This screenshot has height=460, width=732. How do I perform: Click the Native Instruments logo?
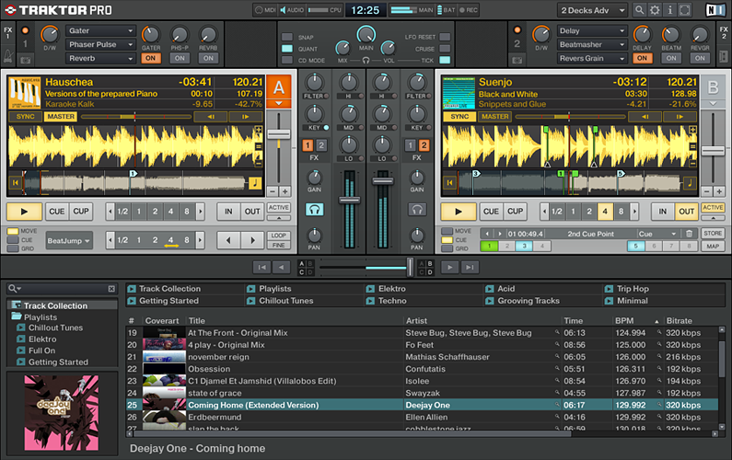pyautogui.click(x=715, y=10)
